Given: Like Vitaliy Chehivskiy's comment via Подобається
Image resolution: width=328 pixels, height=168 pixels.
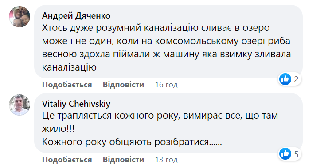Looking at the screenshot, I should [67, 160].
